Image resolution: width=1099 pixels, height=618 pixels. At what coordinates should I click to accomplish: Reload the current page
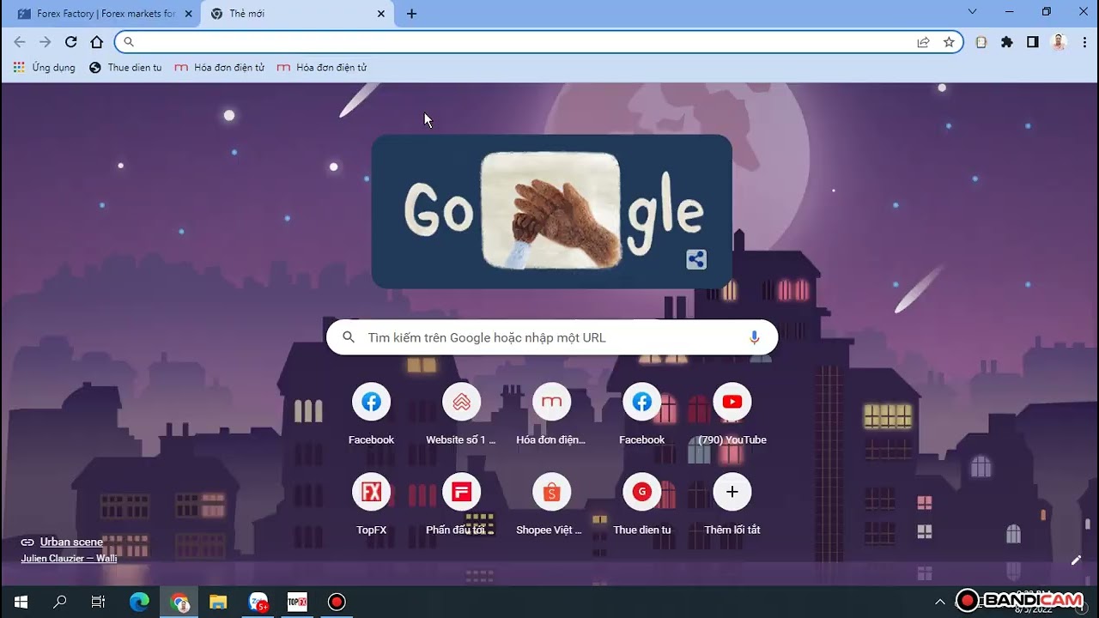coord(71,42)
